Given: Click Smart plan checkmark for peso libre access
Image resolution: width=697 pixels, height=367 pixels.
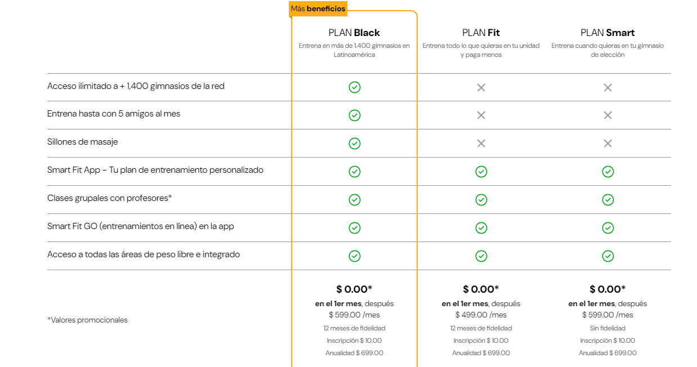Looking at the screenshot, I should tap(607, 256).
